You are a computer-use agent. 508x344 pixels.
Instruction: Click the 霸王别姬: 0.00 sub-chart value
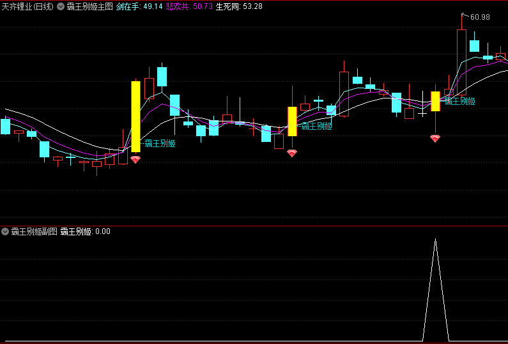pos(86,231)
